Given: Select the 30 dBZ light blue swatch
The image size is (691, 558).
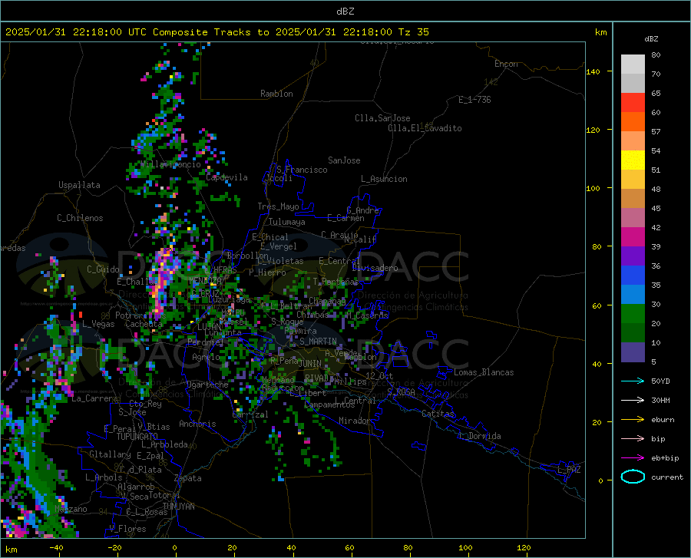Looking at the screenshot, I should coord(633,294).
